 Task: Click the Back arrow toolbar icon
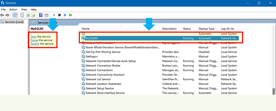(2, 15)
